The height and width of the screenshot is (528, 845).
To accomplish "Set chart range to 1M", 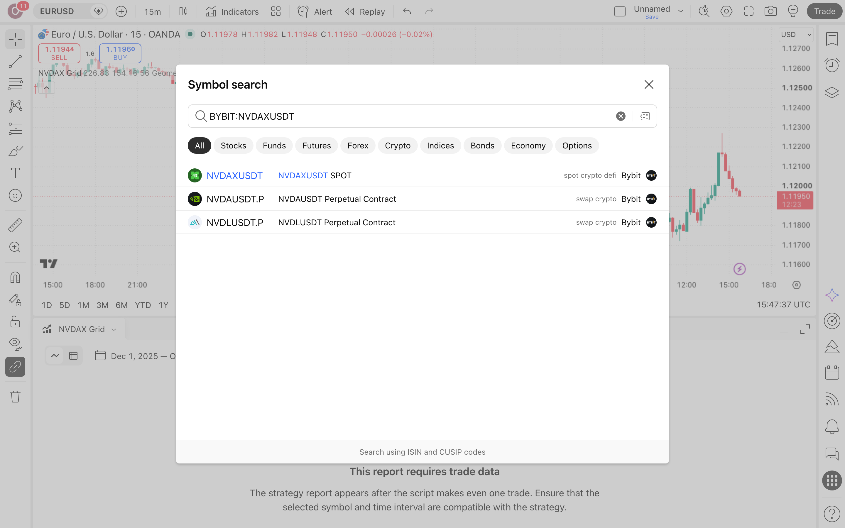I will pos(83,305).
